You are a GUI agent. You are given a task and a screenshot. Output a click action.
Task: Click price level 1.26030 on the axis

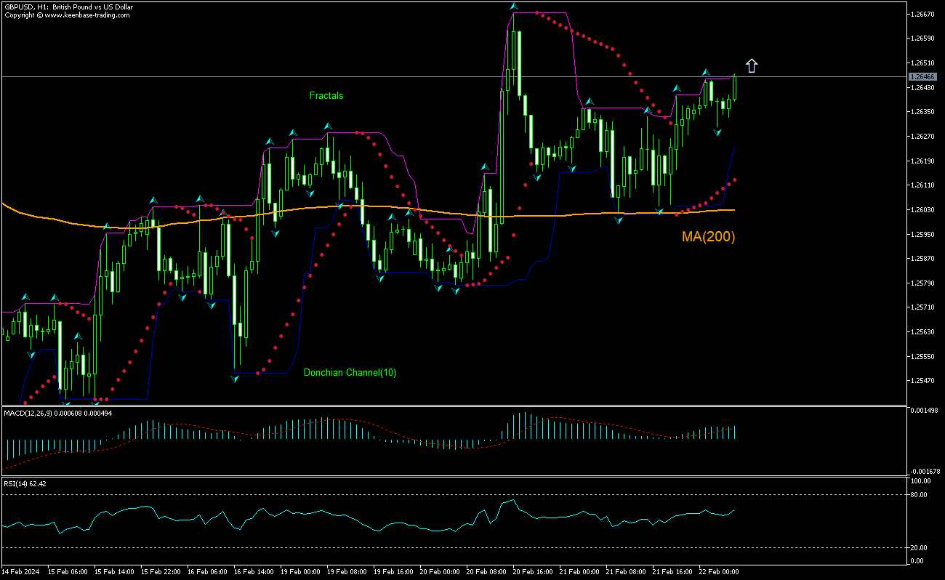tap(922, 209)
